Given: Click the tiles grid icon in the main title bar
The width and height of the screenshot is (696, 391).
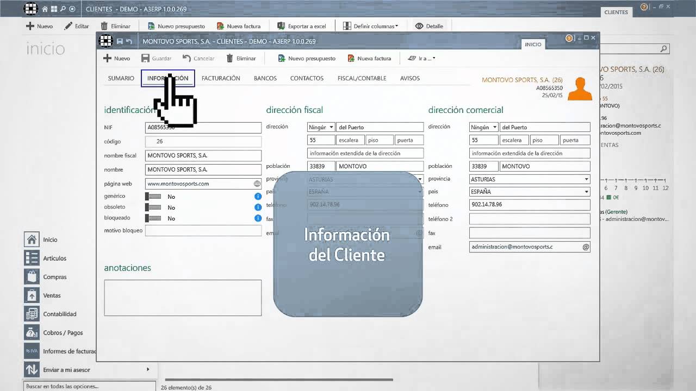Looking at the screenshot, I should coord(54,9).
